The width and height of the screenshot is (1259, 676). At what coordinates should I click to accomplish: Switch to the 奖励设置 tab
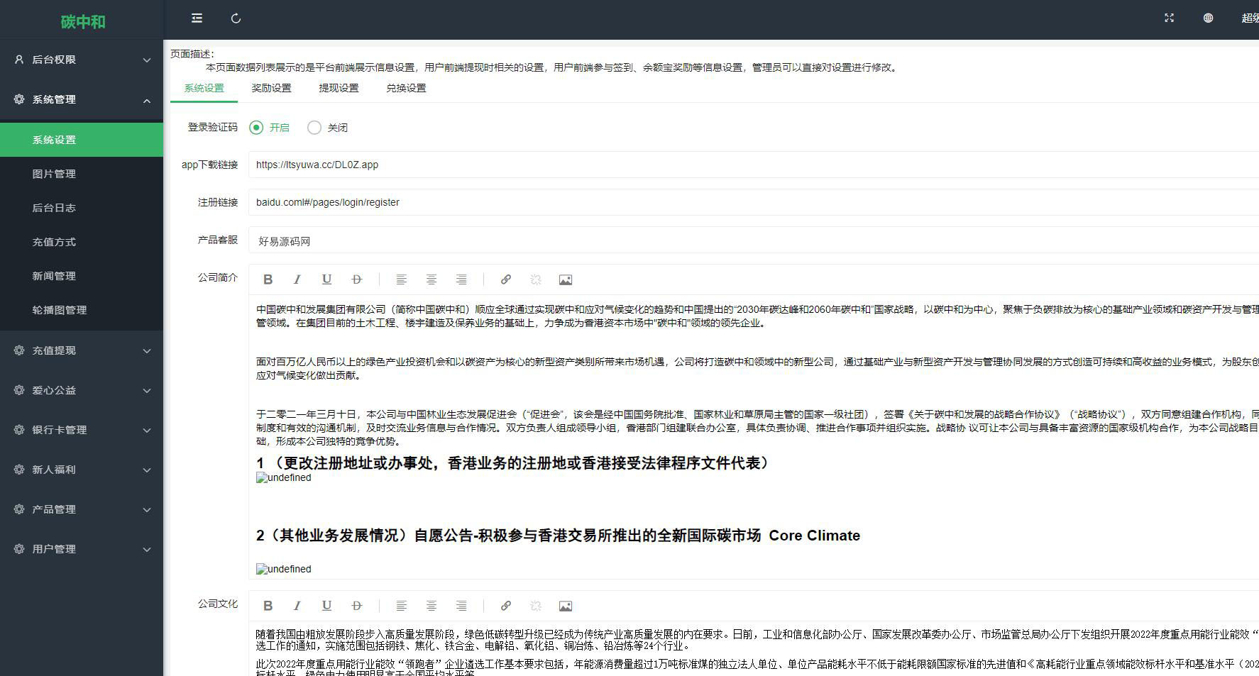point(271,88)
